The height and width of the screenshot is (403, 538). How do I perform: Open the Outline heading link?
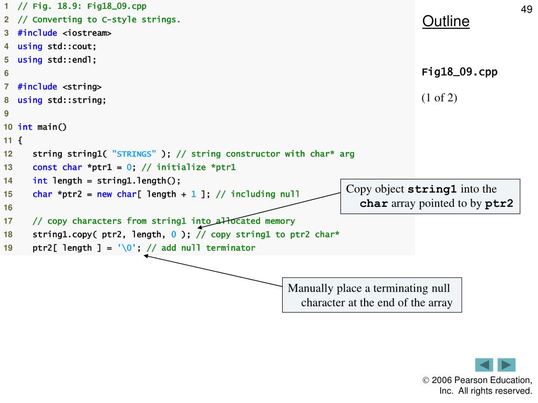(446, 21)
